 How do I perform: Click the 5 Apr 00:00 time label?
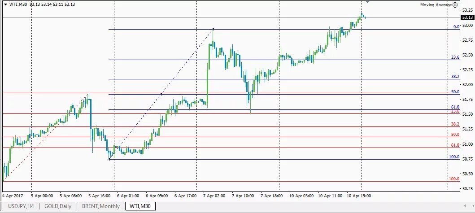pyautogui.click(x=43, y=196)
